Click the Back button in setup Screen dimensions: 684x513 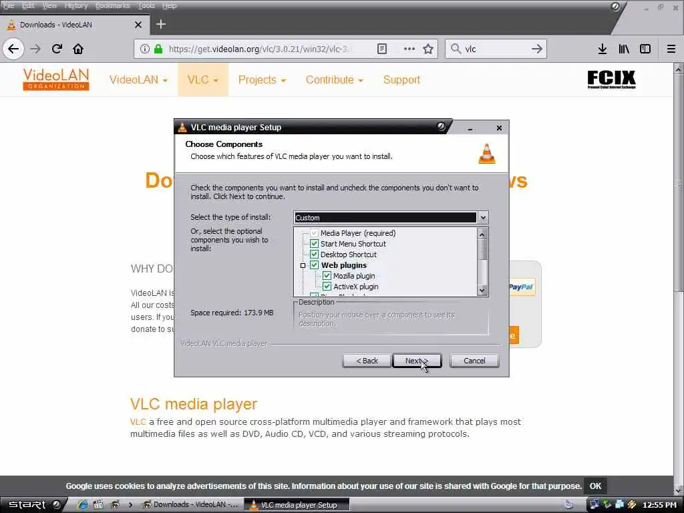[x=367, y=361]
